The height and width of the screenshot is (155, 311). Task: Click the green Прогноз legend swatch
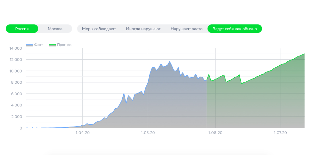coord(52,45)
